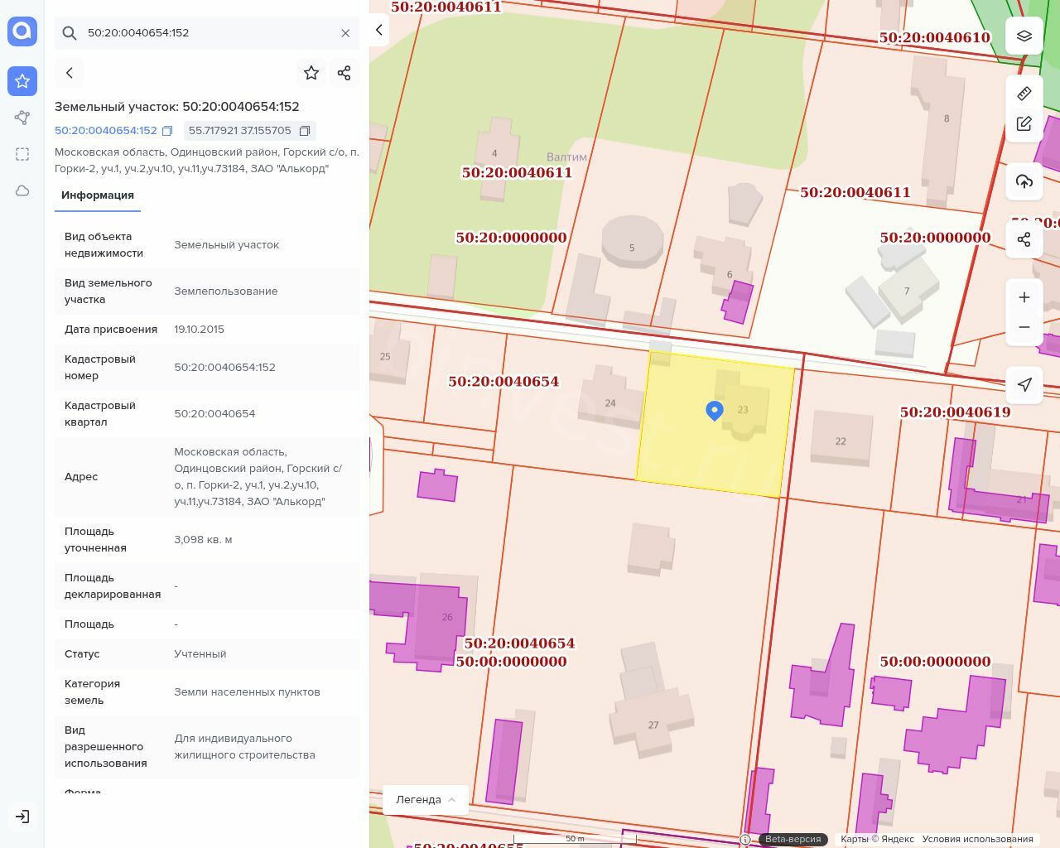1060x848 pixels.
Task: Copy coordinates 55.717921 37.155705
Action: [x=305, y=131]
